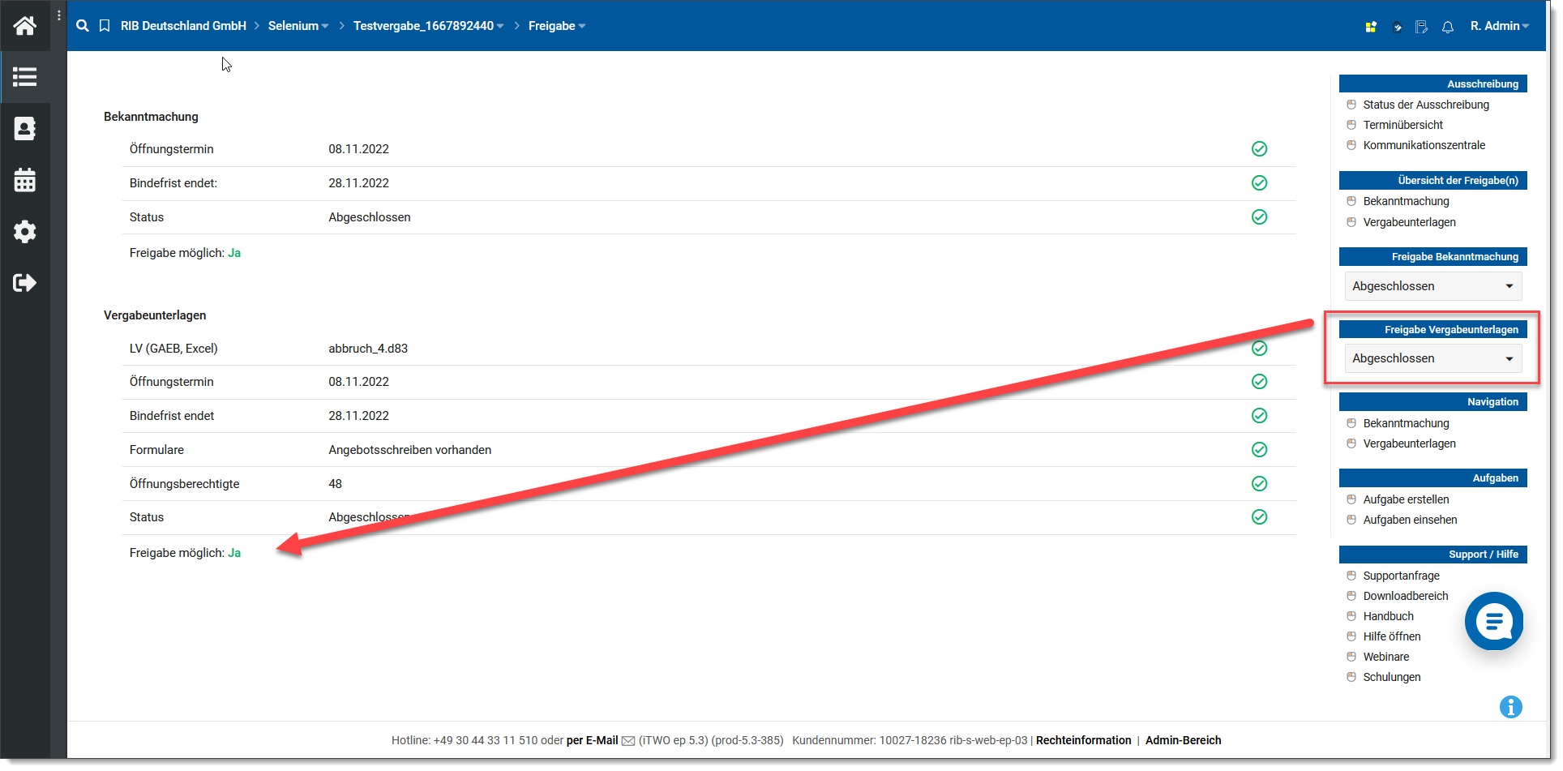Click the Öffnungsberechtigte value 48
1563x771 pixels.
pos(336,484)
